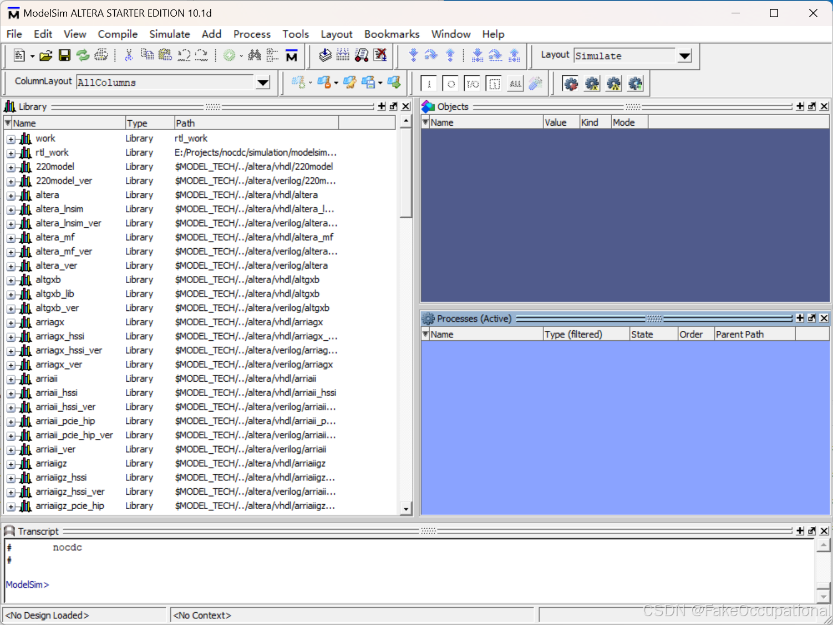Zoom the Objects panel with plus icon
This screenshot has width=833, height=625.
click(x=800, y=106)
